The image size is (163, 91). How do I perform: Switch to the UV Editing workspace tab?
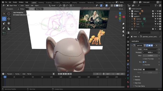[x=57, y=3]
